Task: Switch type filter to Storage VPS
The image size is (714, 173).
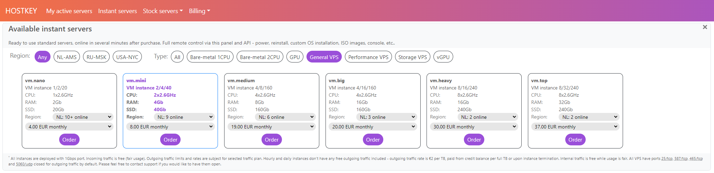Action: click(x=412, y=57)
